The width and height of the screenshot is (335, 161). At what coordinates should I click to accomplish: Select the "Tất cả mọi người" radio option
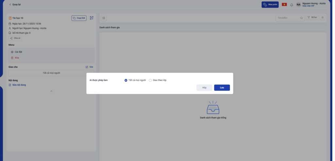[x=126, y=80]
